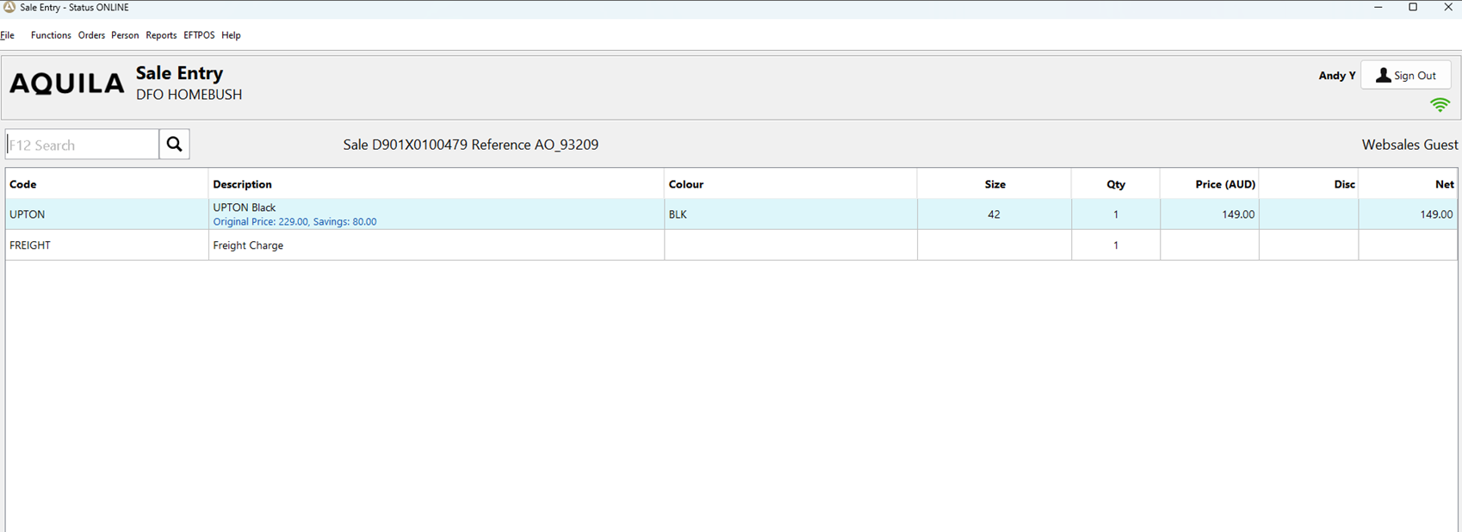Select the size 42 cell
The image size is (1462, 532).
tap(994, 214)
